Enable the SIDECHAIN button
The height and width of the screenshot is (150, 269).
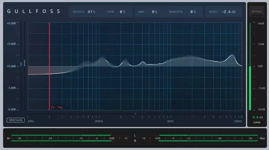(16, 120)
